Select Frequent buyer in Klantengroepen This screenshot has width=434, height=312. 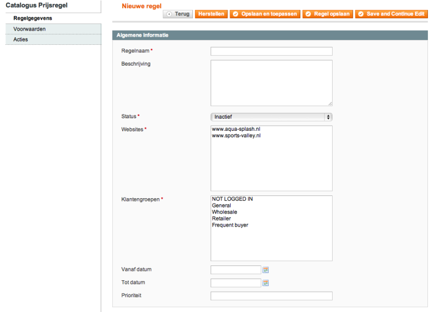pyautogui.click(x=230, y=225)
